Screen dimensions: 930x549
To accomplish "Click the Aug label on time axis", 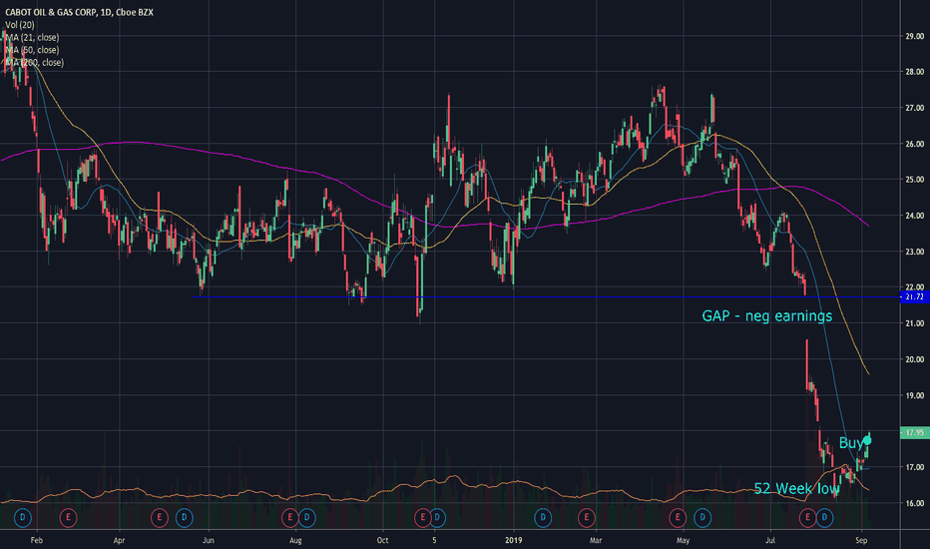I will [295, 540].
